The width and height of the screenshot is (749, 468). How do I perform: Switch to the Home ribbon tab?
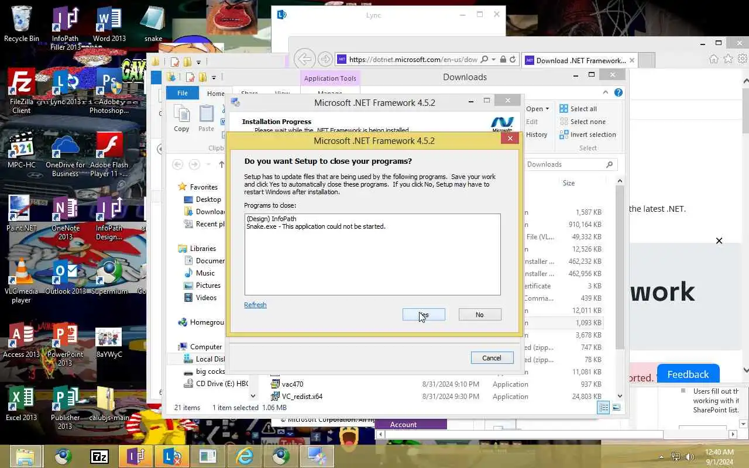[215, 94]
